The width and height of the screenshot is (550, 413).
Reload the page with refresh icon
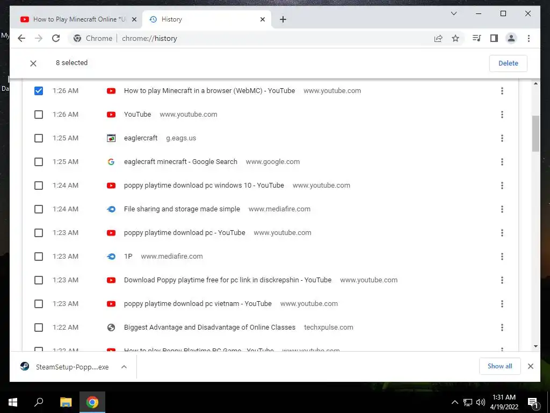pyautogui.click(x=56, y=38)
